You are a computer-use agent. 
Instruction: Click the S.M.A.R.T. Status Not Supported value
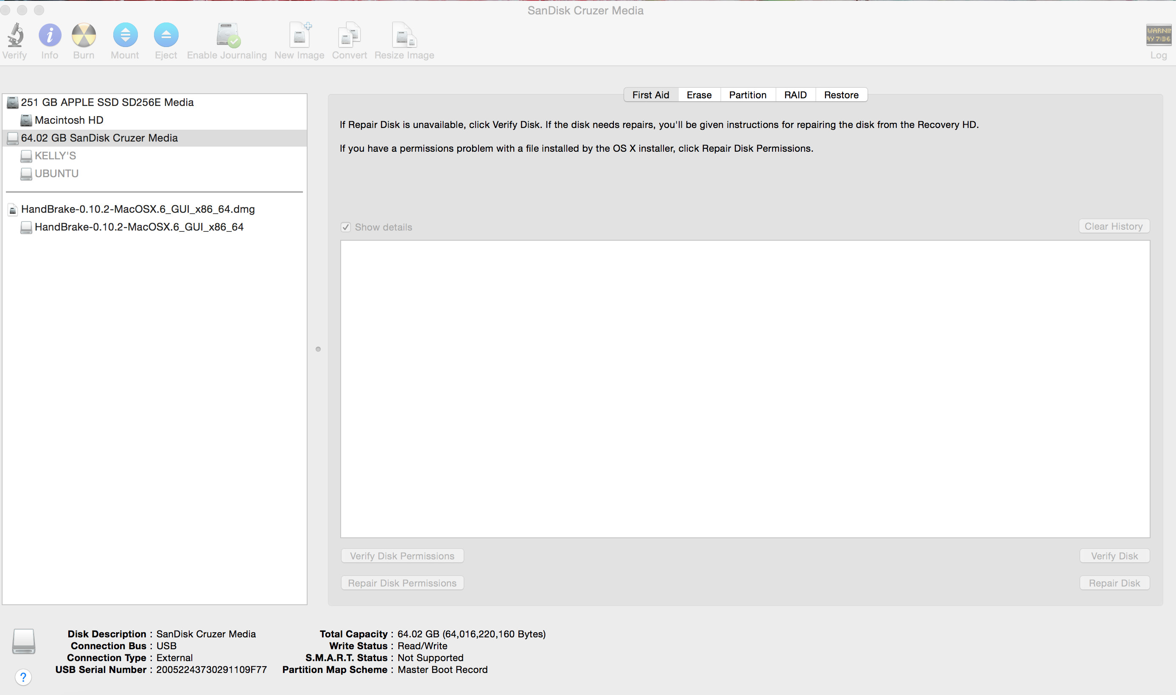click(430, 658)
